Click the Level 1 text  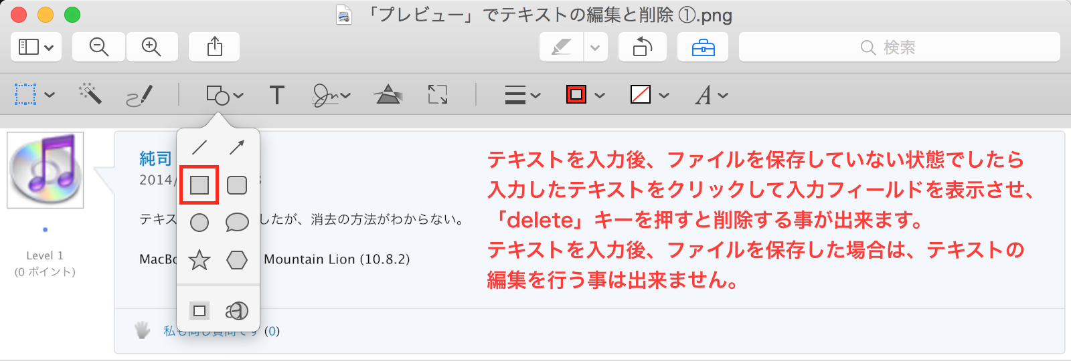pyautogui.click(x=45, y=255)
